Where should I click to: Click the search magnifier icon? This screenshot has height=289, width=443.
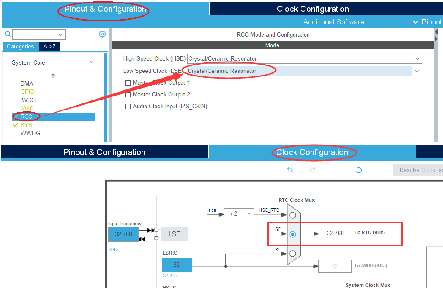coord(7,34)
